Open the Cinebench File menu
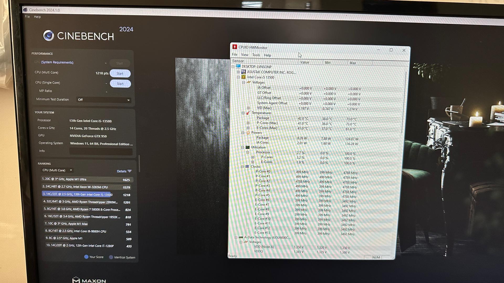504x283 pixels. pyautogui.click(x=27, y=17)
